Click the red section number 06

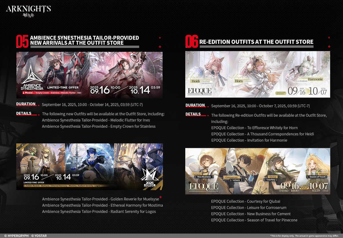pos(191,42)
